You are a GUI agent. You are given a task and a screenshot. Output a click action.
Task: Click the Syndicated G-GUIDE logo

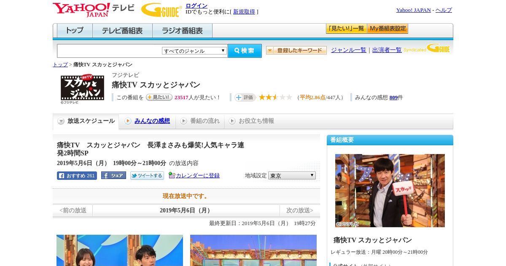[427, 48]
